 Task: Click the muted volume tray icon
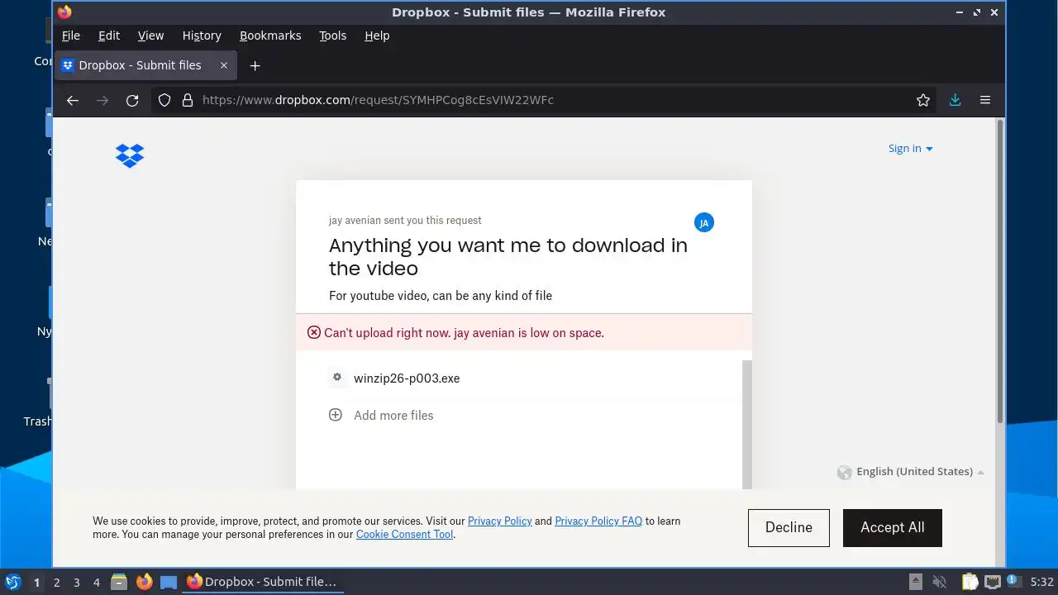tap(939, 582)
